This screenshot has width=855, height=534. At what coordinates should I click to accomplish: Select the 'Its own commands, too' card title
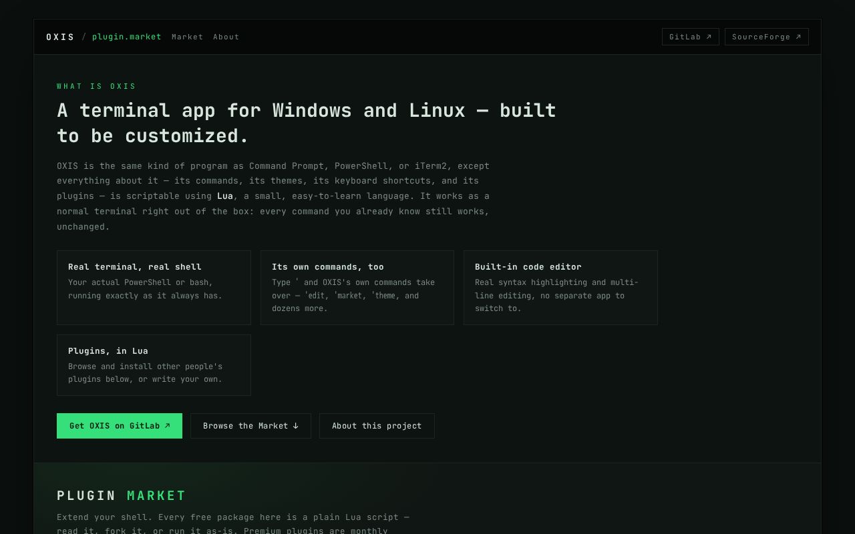[328, 267]
